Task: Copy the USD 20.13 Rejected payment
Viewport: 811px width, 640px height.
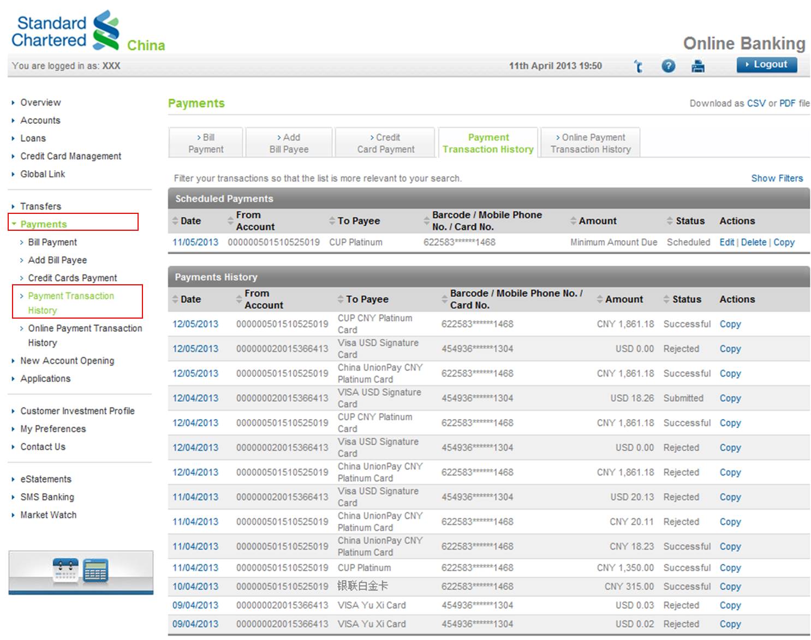Action: 730,497
